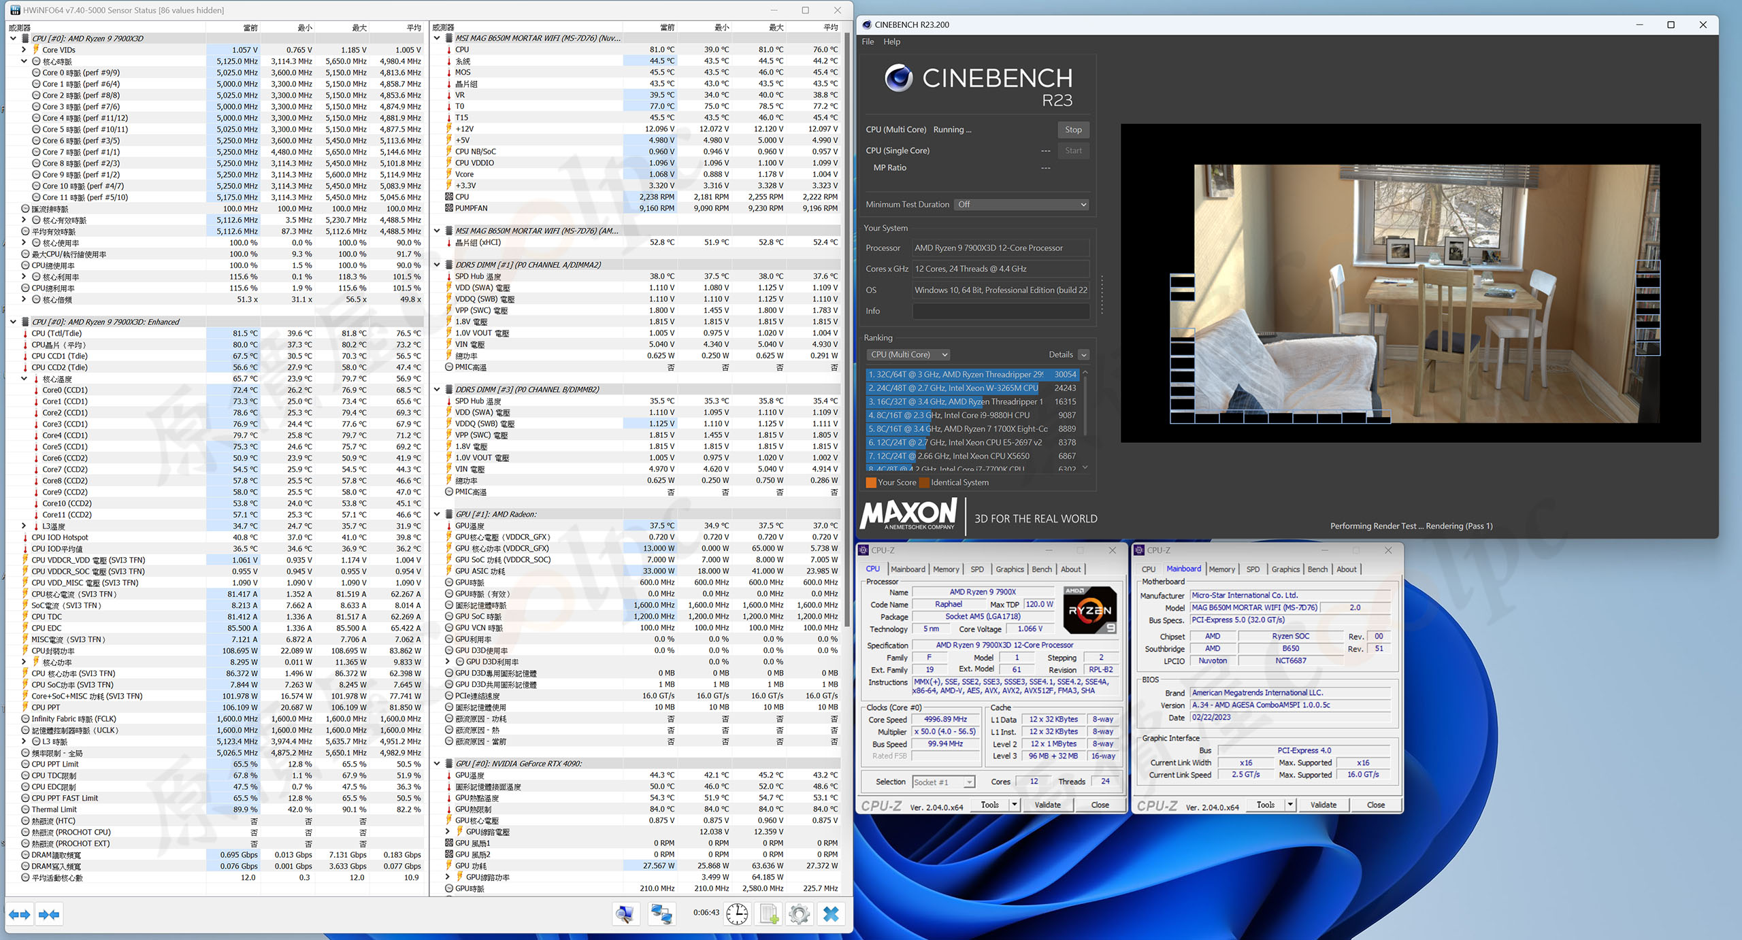
Task: Click HWiNFO network monitors icon
Action: coord(661,913)
